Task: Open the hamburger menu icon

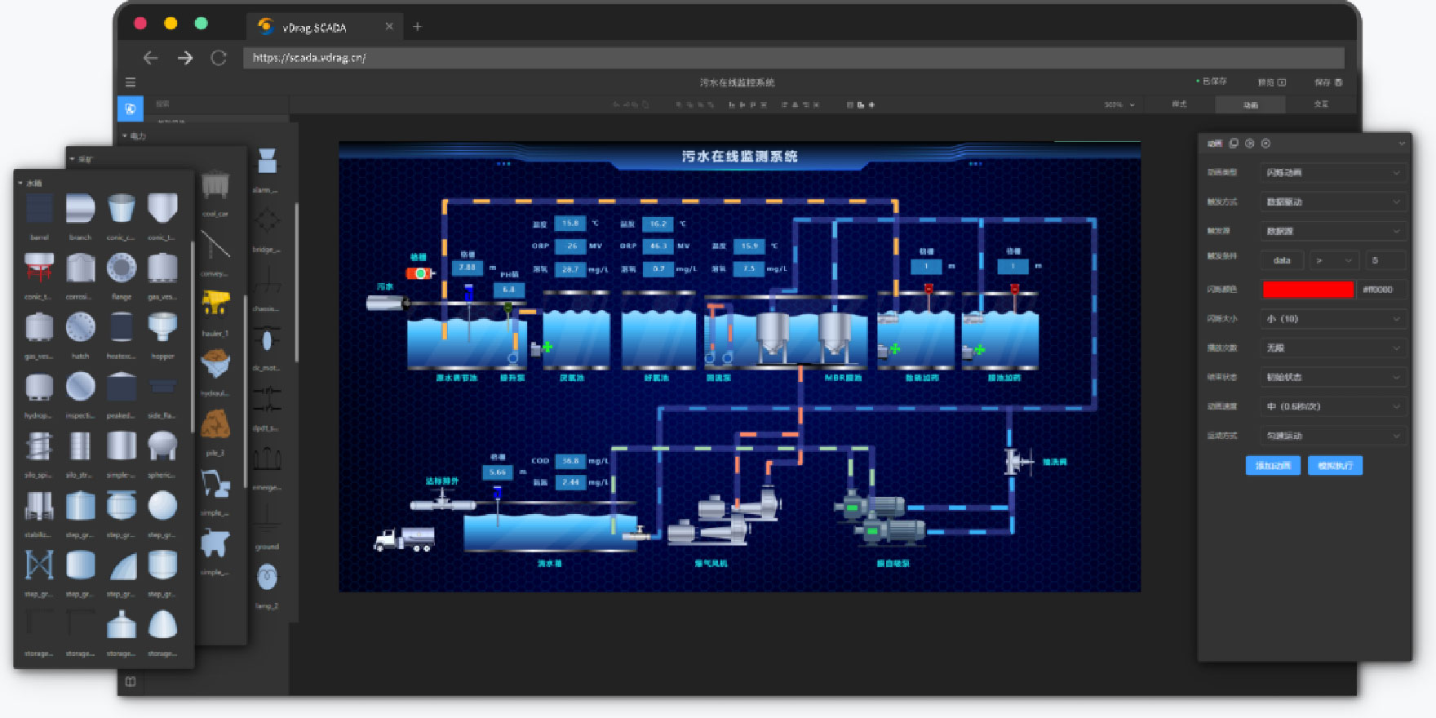Action: pyautogui.click(x=131, y=82)
